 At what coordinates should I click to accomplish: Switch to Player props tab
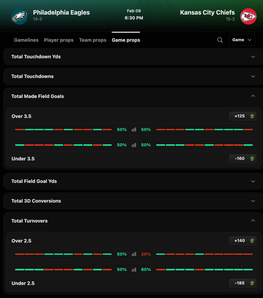[x=59, y=40]
